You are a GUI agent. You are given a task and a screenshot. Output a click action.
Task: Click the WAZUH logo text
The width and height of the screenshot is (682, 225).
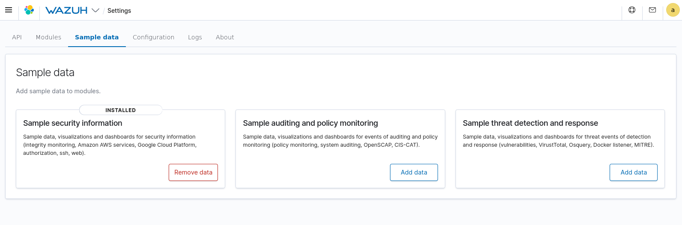pyautogui.click(x=66, y=10)
